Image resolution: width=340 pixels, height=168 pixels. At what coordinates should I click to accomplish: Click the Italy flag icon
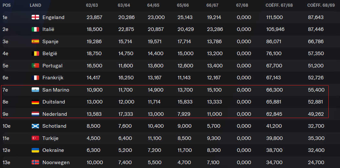pyautogui.click(x=35, y=29)
